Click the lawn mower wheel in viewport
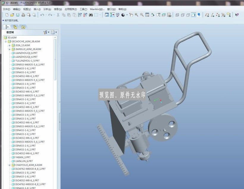The height and width of the screenshot is (189, 244). pyautogui.click(x=163, y=127)
